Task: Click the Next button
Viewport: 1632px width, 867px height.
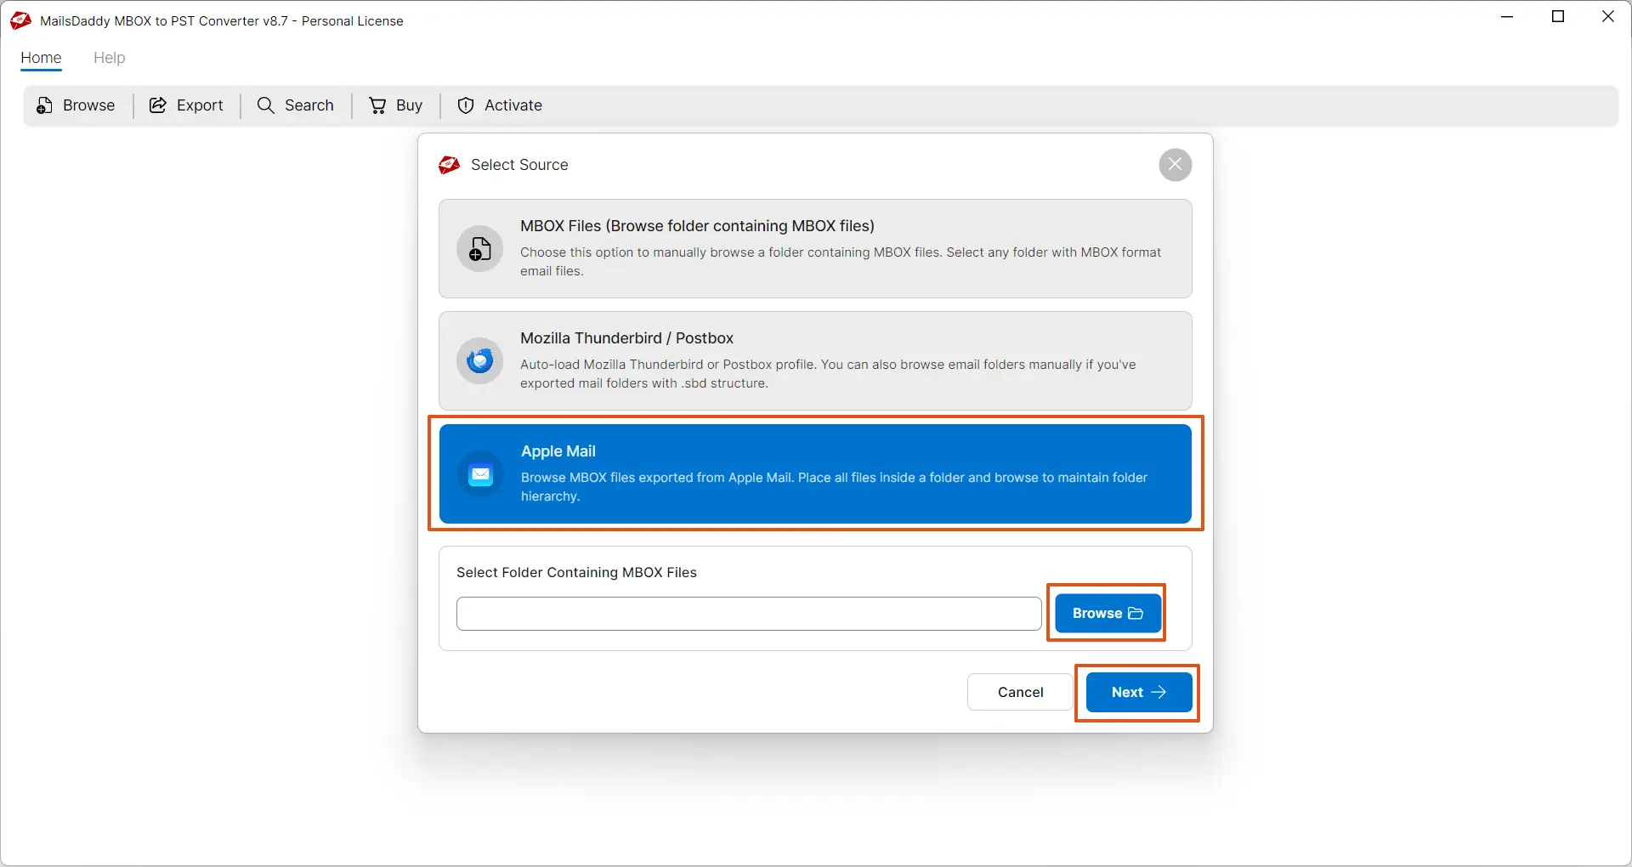Action: [x=1137, y=692]
